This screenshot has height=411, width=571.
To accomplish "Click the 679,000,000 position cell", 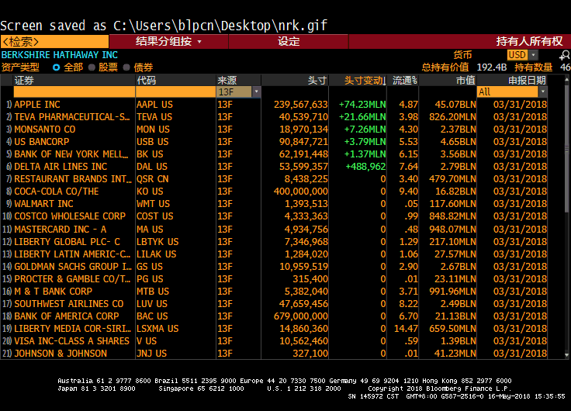I will [301, 316].
